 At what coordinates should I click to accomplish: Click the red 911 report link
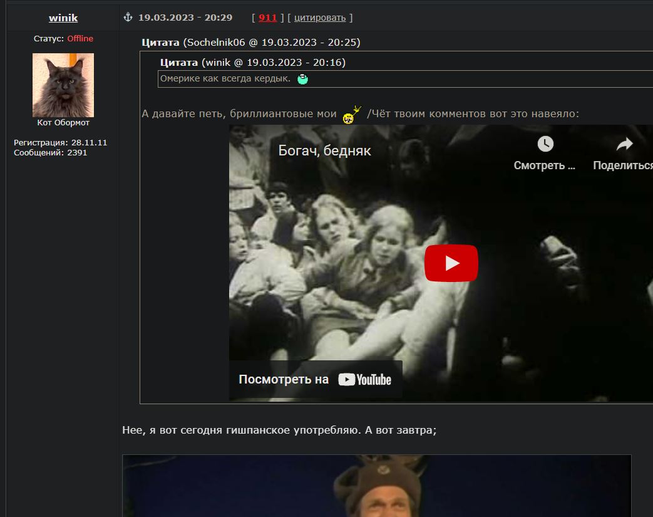[x=268, y=18]
